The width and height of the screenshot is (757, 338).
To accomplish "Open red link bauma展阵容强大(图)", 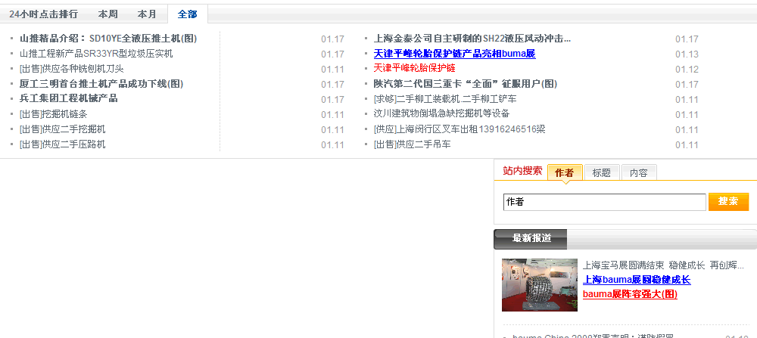I will tap(630, 294).
